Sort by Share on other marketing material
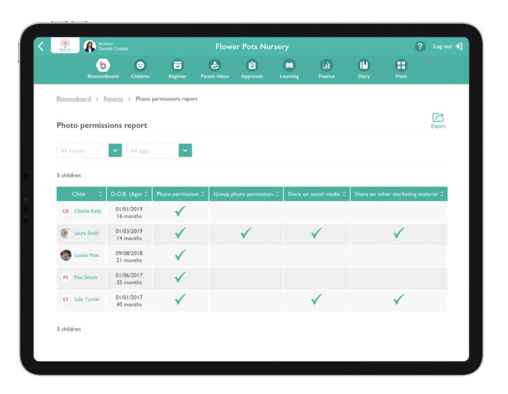 click(442, 194)
